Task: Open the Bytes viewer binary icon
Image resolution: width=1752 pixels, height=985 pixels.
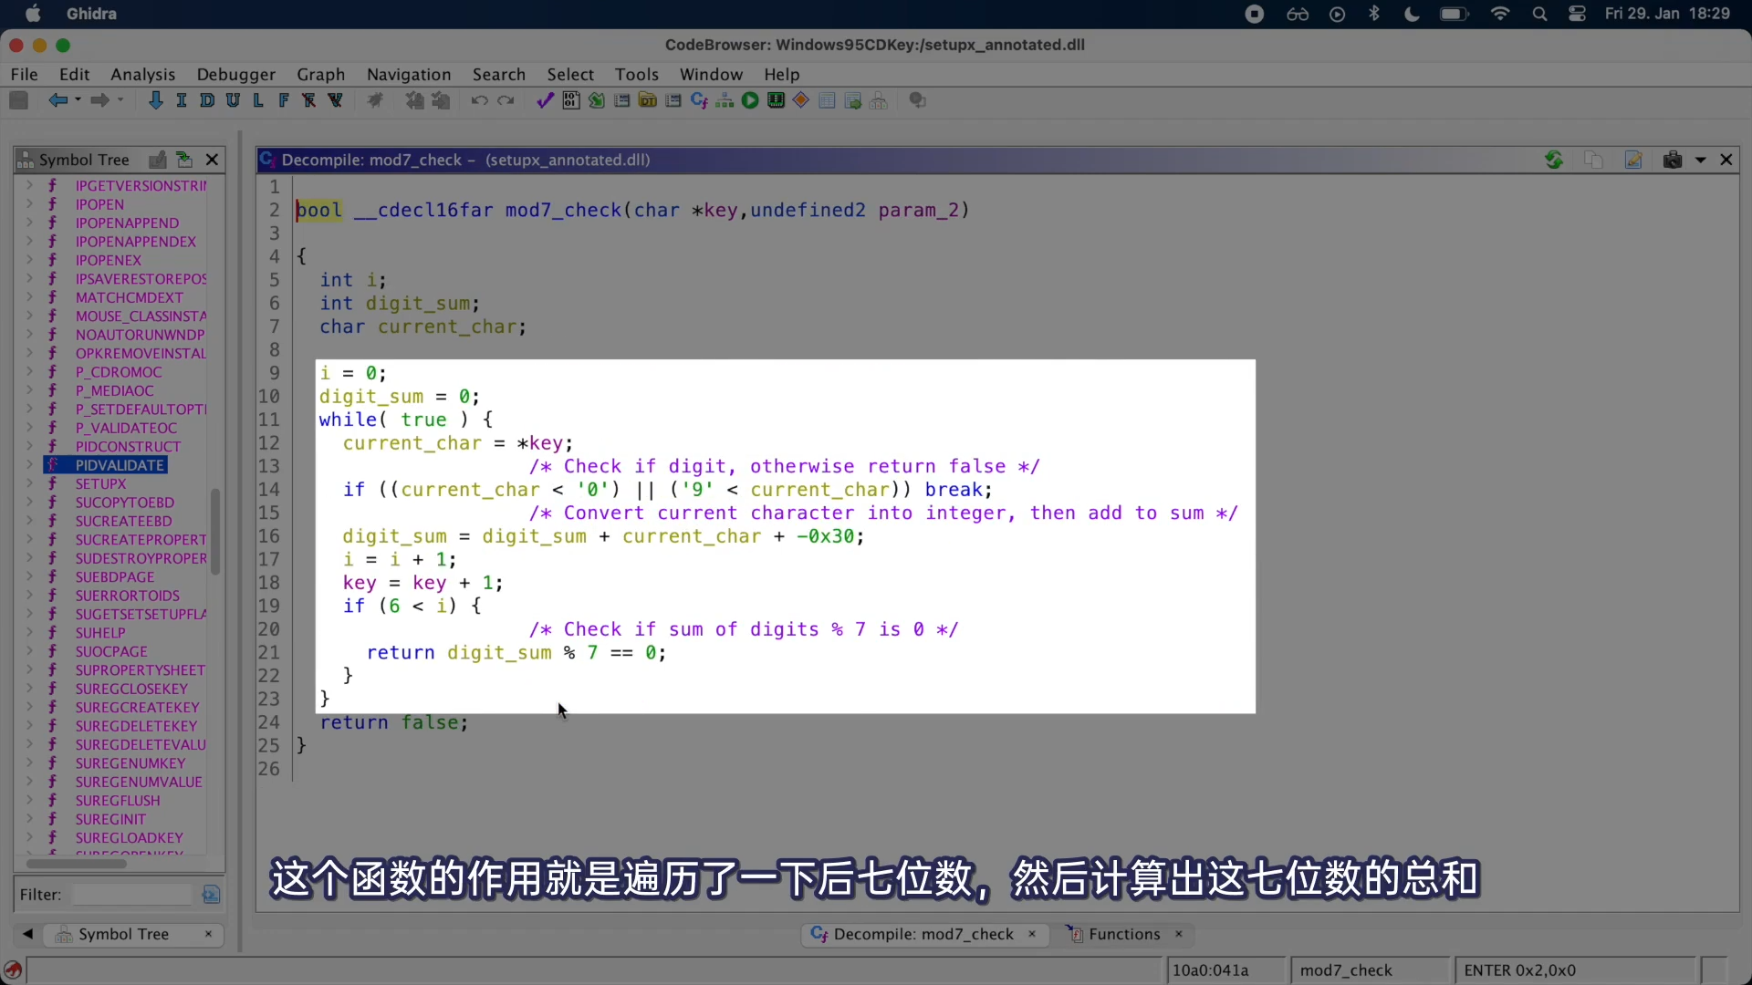Action: click(x=571, y=100)
